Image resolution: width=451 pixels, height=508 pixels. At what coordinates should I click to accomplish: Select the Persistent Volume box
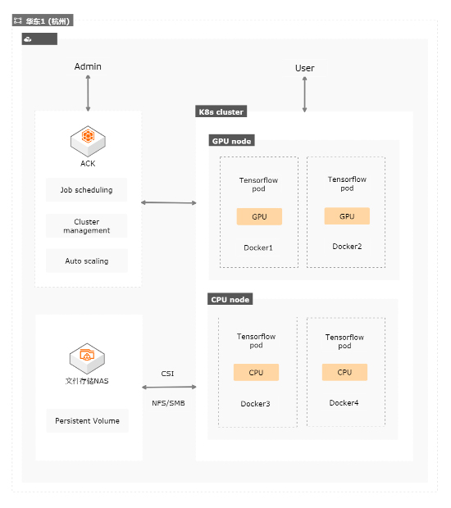point(87,420)
